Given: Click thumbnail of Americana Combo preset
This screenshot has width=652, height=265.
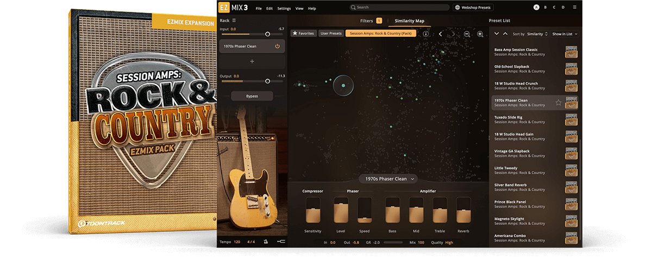Looking at the screenshot, I should (x=571, y=238).
